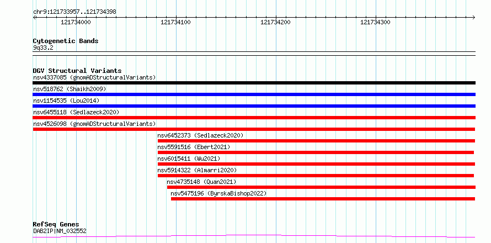Open variant nsv1154535 (Lou2014) label

(x=66, y=101)
